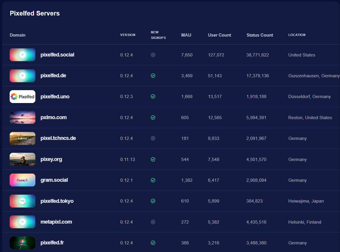The image size is (340, 252).
Task: Click the Reston, United States location cell
Action: (310, 118)
